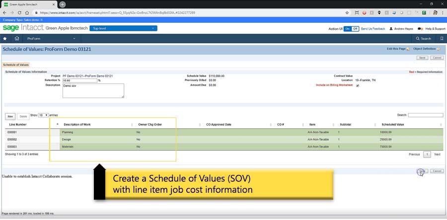447x220 pixels.
Task: Toggle Include on Billing Worksheet checkbox
Action: (358, 86)
